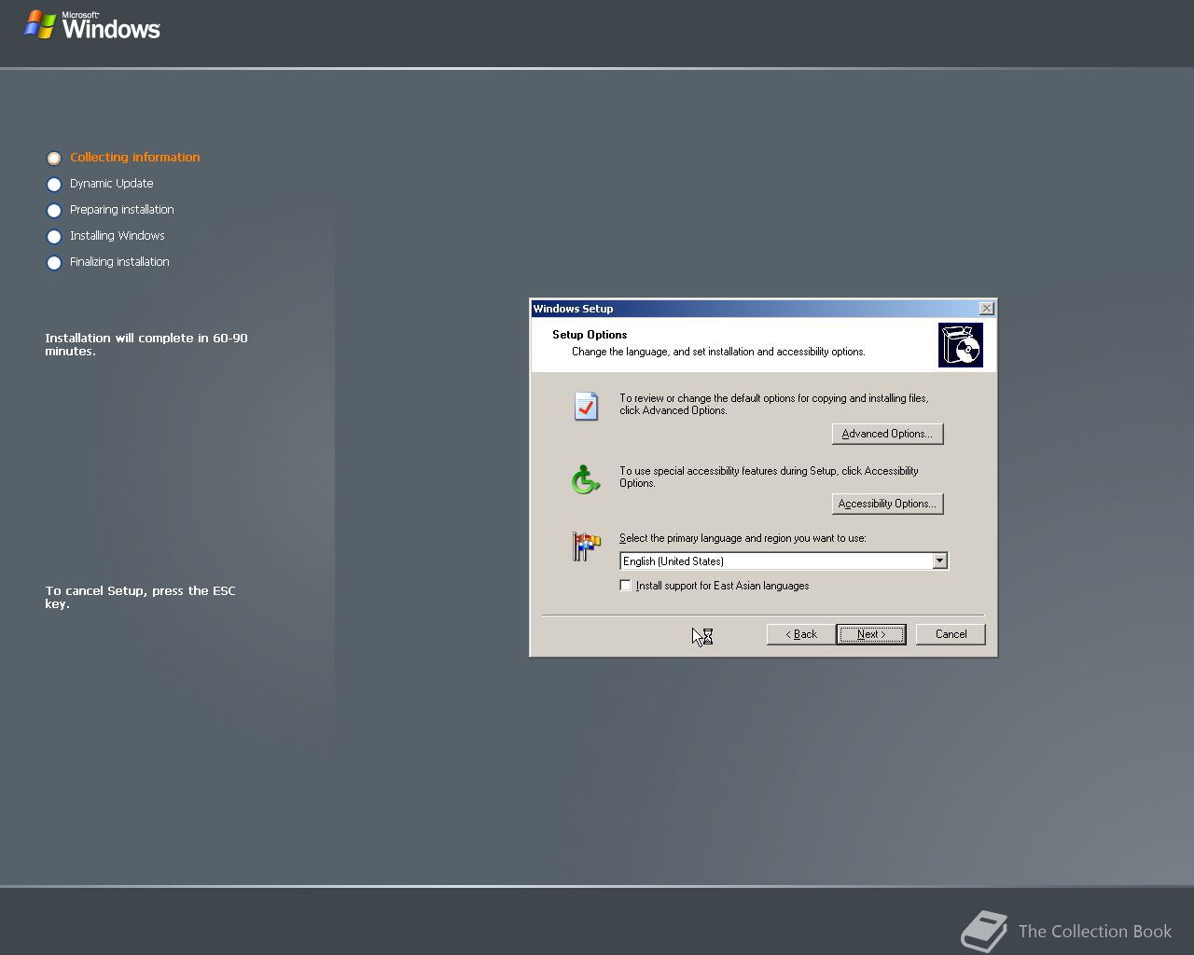Viewport: 1194px width, 955px height.
Task: Click the 'Installation will complete in 60-90 minutes' text
Action: (146, 344)
